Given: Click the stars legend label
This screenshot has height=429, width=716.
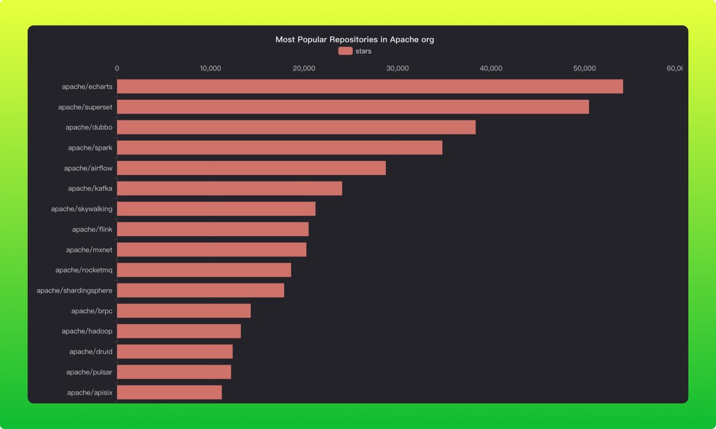Looking at the screenshot, I should tap(363, 51).
